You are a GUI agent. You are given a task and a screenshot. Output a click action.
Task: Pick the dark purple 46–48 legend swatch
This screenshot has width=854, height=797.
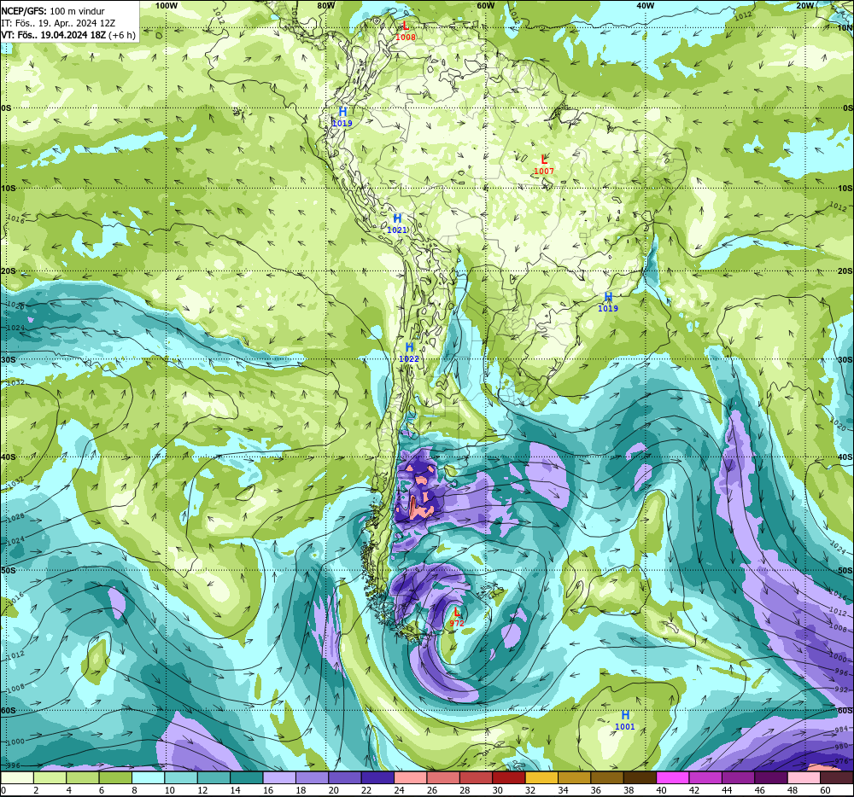(770, 778)
